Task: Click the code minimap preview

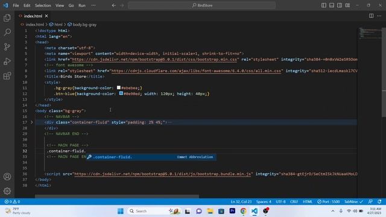Action: [370, 33]
